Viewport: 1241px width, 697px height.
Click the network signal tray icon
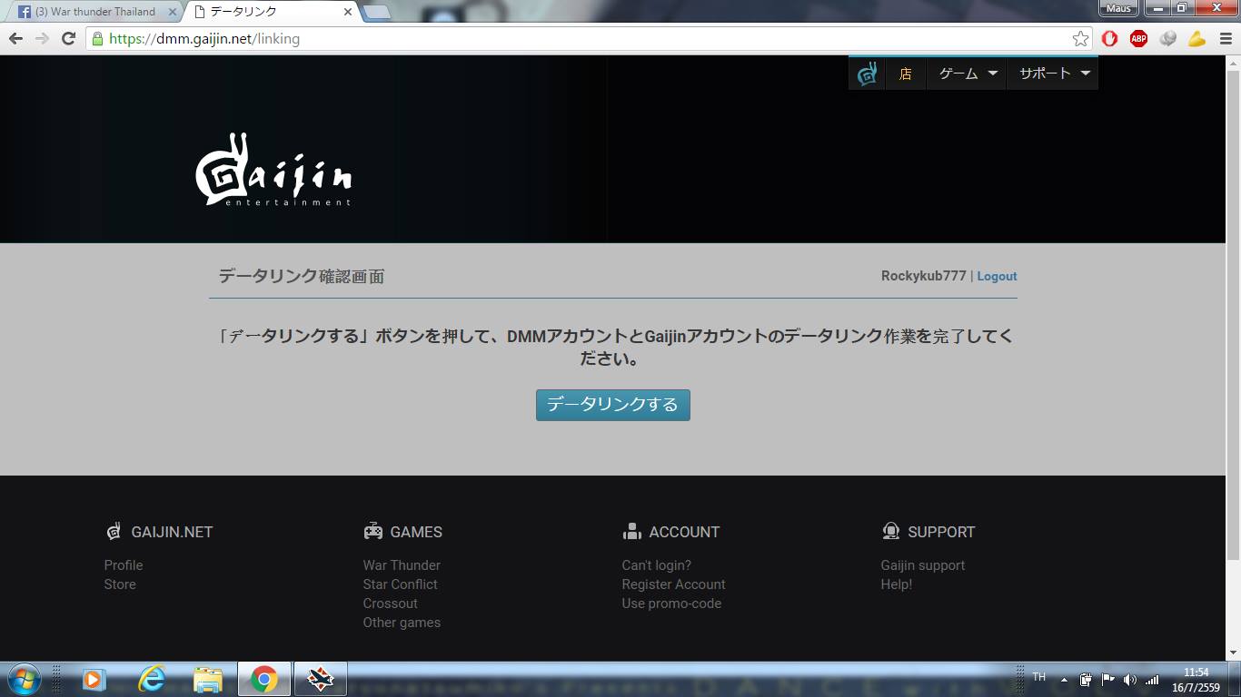tap(1153, 679)
